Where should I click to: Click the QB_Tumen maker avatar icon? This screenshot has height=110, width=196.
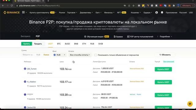25,69
